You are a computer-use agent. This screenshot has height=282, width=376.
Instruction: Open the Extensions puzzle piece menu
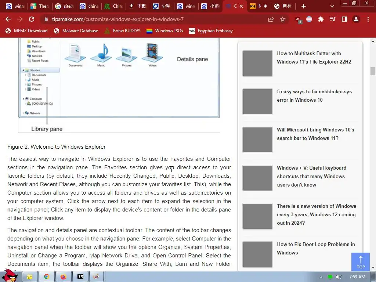tap(321, 19)
